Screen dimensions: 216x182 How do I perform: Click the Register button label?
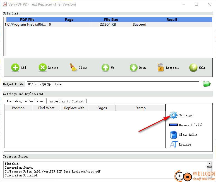click(172, 68)
